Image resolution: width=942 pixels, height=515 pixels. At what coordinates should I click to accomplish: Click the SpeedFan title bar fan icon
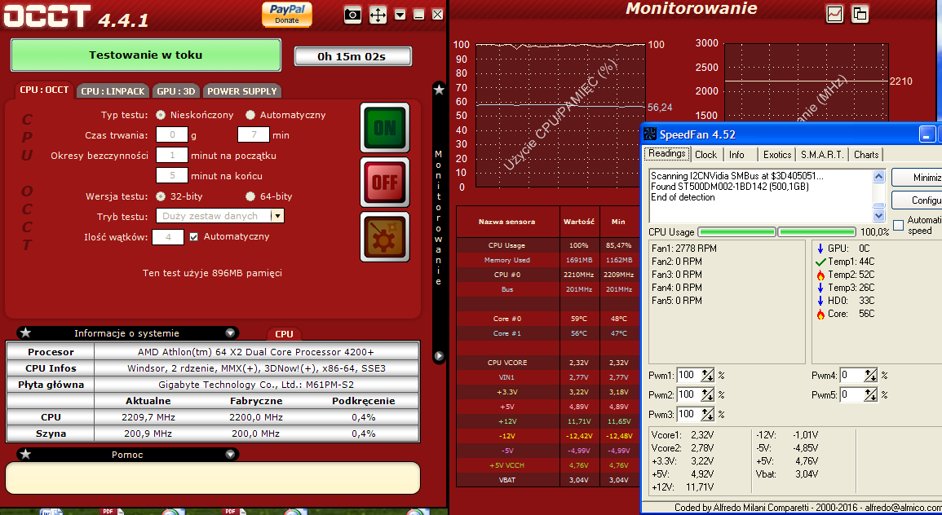coord(649,134)
